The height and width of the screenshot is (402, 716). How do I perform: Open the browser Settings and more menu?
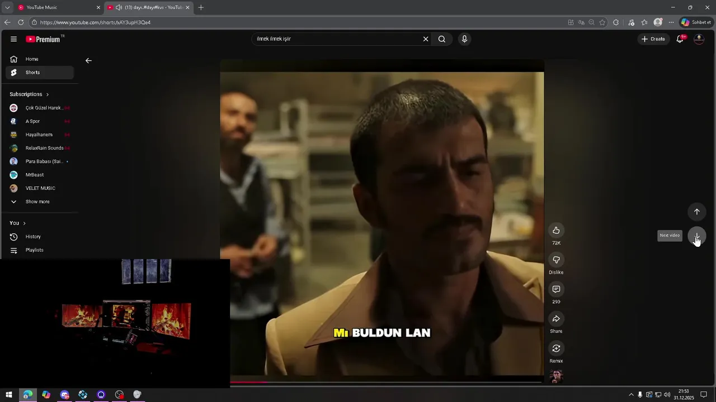click(x=671, y=22)
